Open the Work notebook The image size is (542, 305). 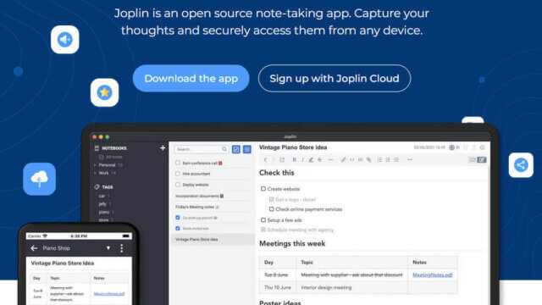click(x=103, y=173)
